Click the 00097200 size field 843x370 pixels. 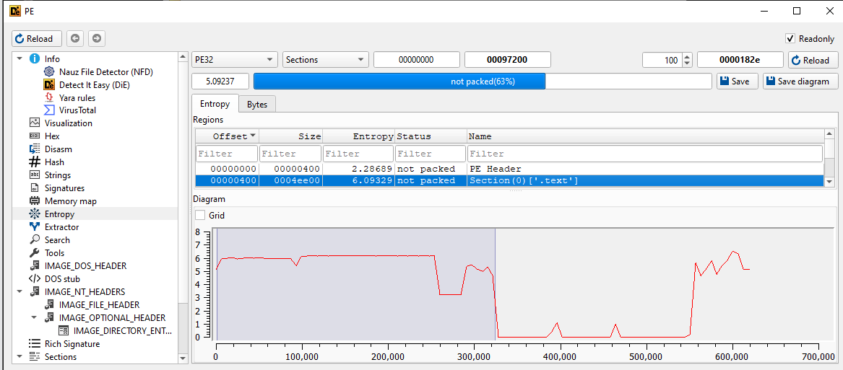pyautogui.click(x=508, y=60)
